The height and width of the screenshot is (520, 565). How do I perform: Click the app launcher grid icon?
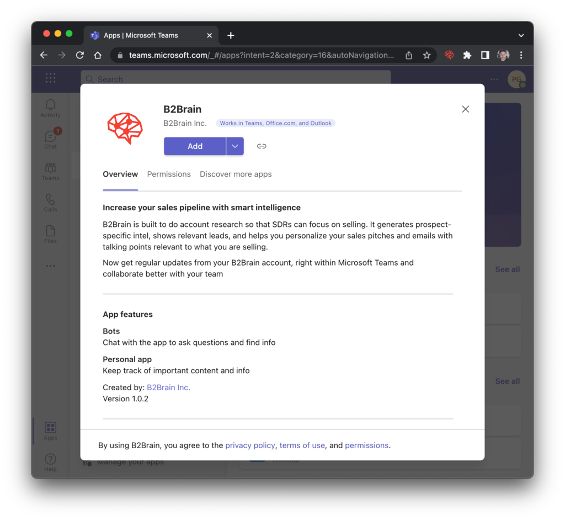50,78
